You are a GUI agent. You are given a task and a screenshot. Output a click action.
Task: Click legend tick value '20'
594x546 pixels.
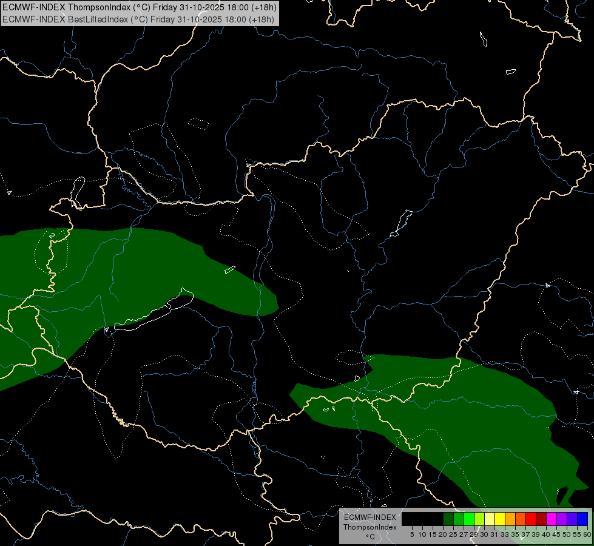coord(444,534)
